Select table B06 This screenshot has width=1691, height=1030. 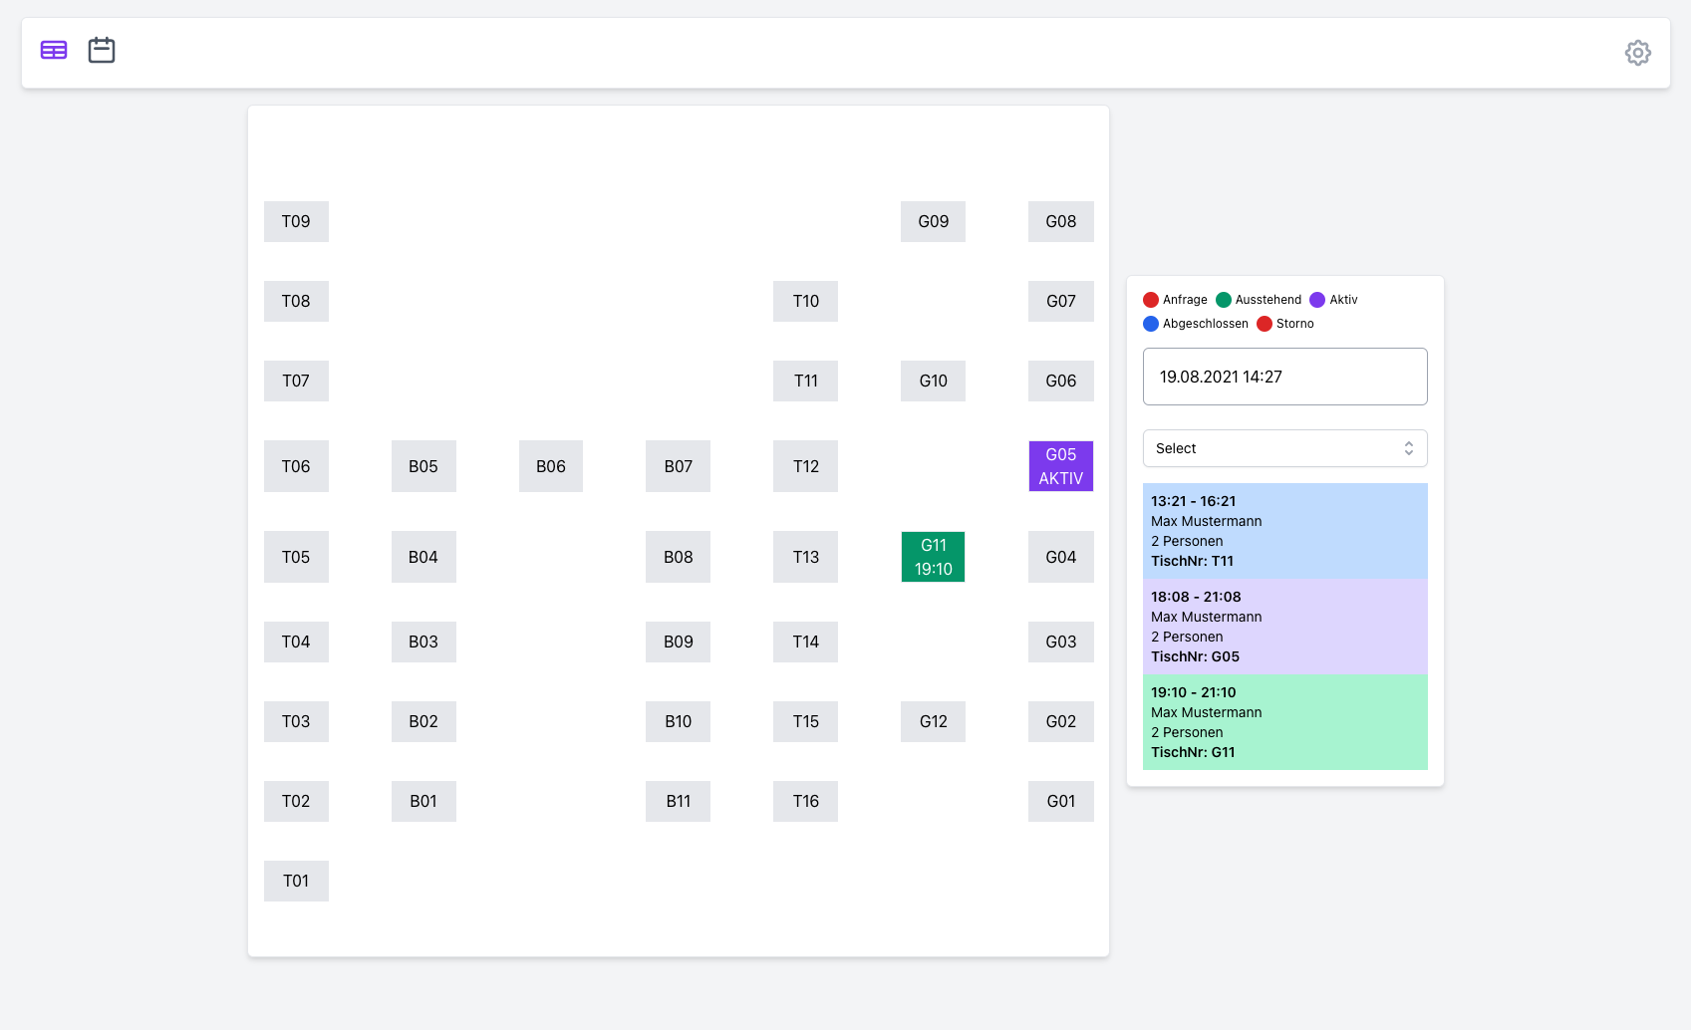(551, 466)
